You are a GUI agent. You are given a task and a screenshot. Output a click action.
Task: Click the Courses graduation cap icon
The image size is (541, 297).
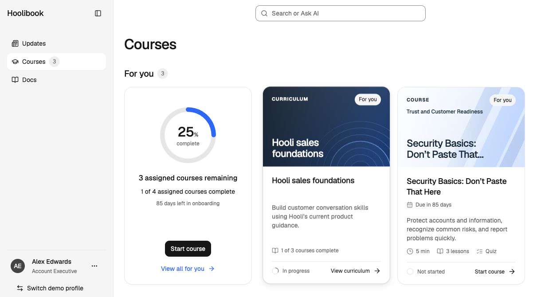click(15, 62)
